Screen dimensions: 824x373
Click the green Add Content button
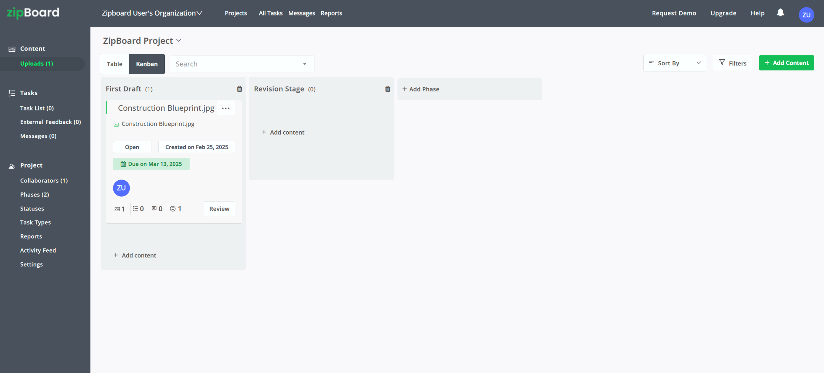pyautogui.click(x=786, y=63)
